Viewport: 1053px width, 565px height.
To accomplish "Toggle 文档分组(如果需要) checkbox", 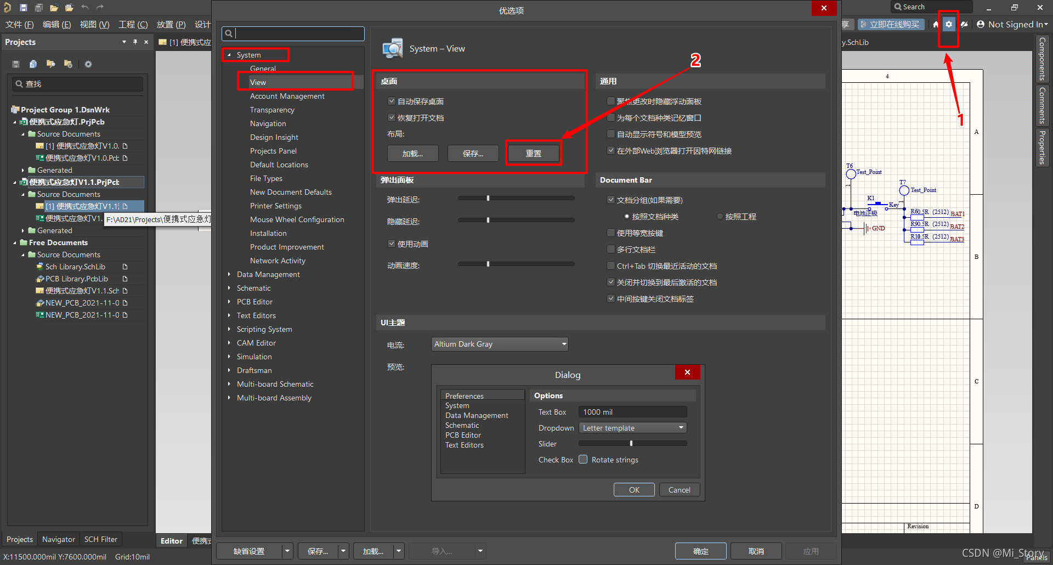I will click(x=611, y=200).
